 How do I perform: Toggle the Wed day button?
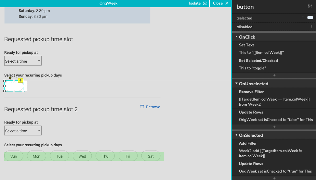(x=82, y=156)
